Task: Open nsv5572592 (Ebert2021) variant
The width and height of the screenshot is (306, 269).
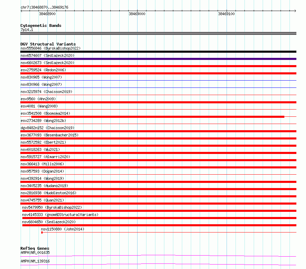Action: tap(43, 142)
